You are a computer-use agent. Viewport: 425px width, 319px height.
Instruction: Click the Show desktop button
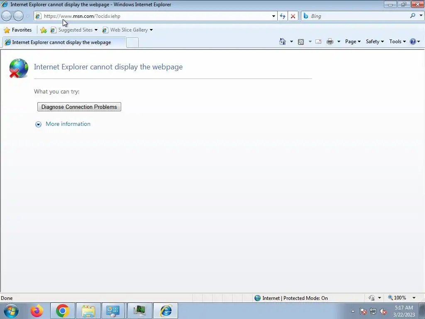pos(422,311)
